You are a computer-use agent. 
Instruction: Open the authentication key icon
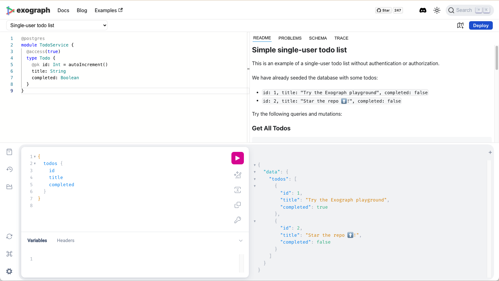[237, 220]
